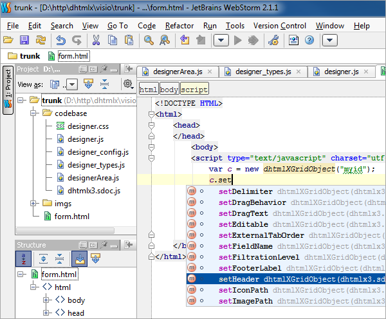
Task: Click the Paste clipboard icon
Action: pyautogui.click(x=129, y=40)
